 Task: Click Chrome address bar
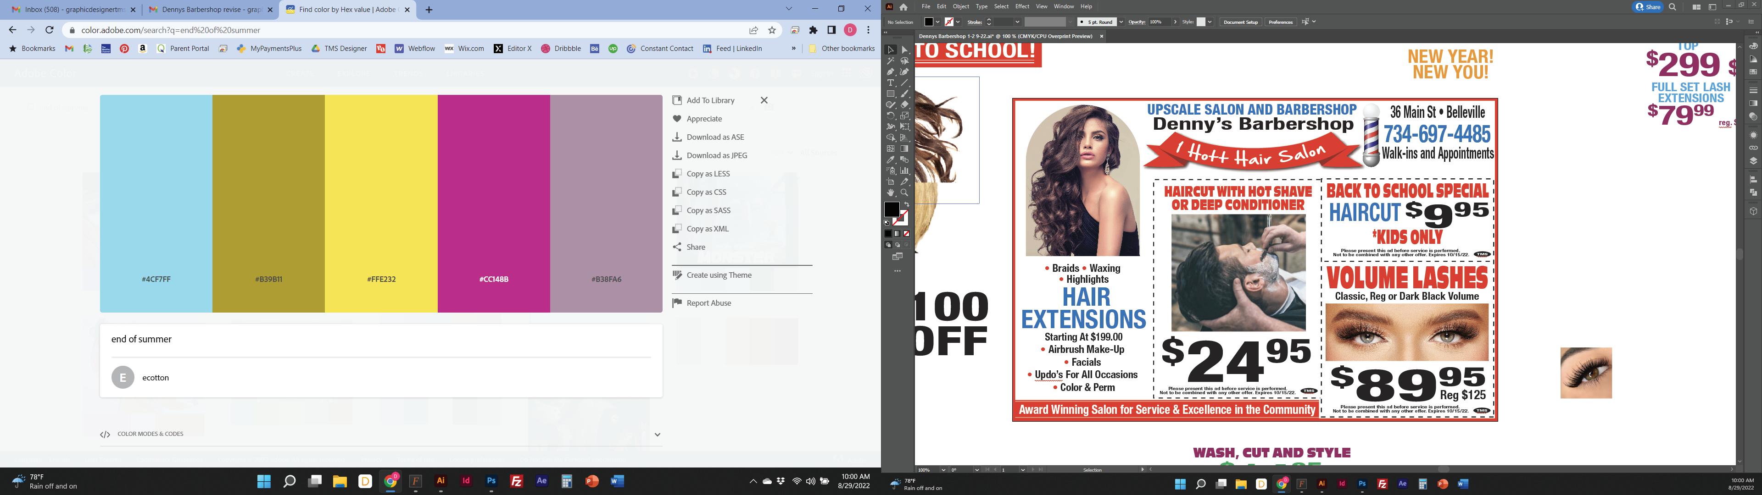coord(410,30)
